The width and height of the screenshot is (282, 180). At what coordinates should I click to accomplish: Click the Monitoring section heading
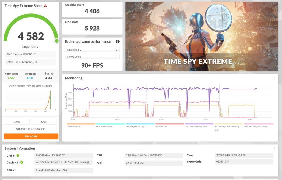(x=74, y=78)
